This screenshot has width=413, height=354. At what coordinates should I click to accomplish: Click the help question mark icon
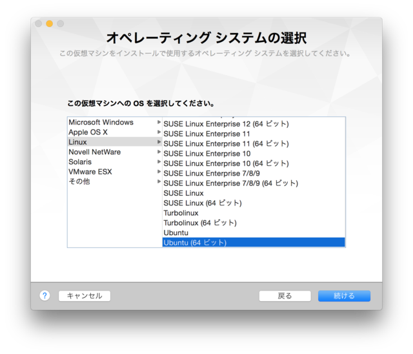tap(45, 295)
